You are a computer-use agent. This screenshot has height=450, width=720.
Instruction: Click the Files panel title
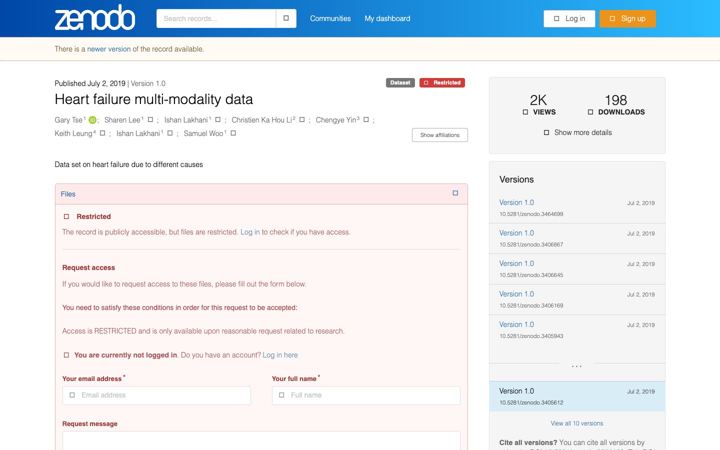[x=68, y=194]
